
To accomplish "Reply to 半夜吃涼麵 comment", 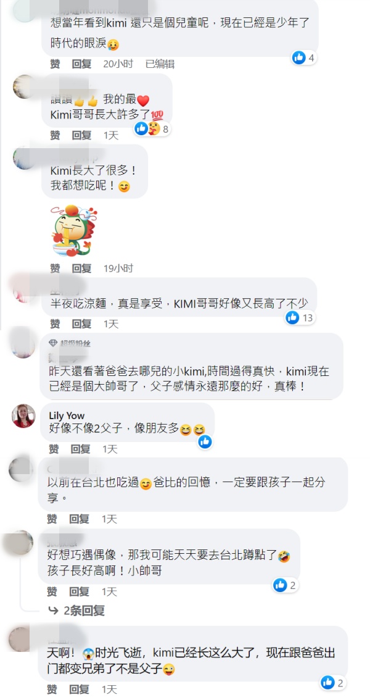I will [81, 323].
